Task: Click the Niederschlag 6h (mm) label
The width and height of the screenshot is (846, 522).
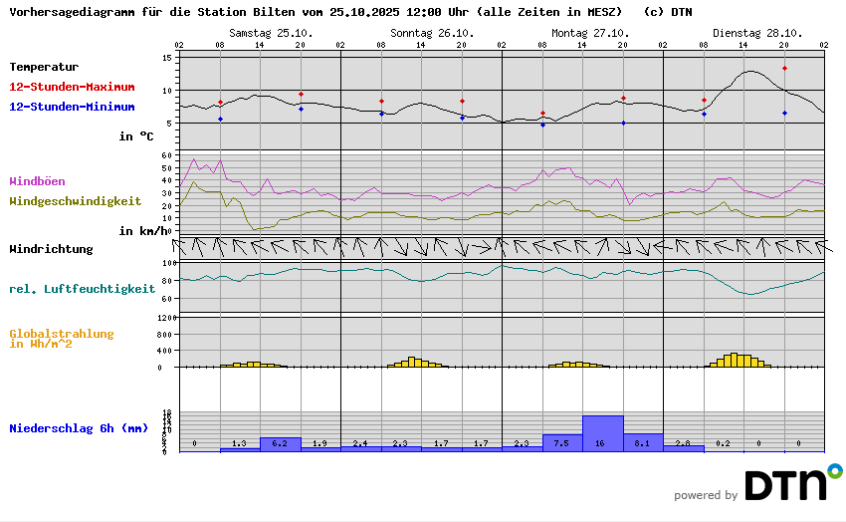Action: (x=77, y=428)
